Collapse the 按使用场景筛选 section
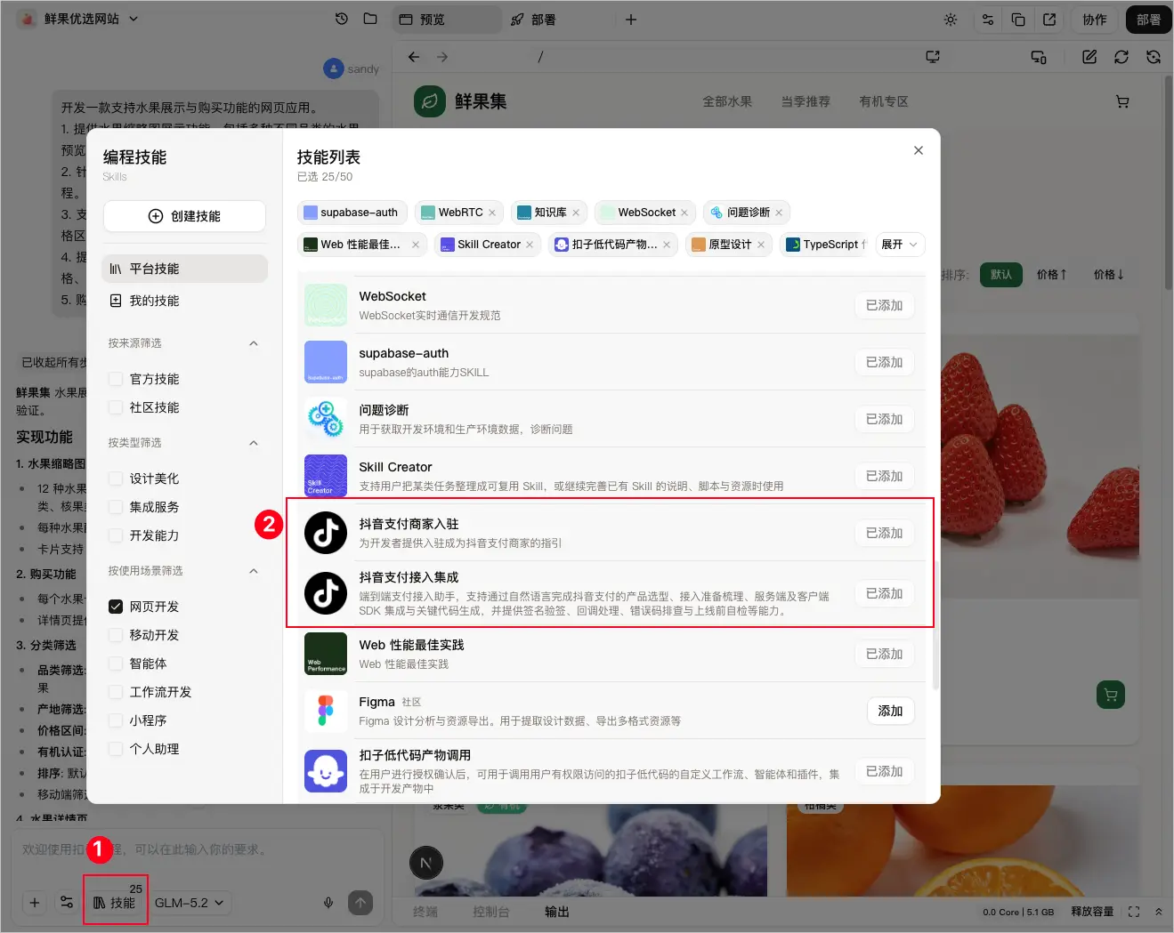 (254, 571)
